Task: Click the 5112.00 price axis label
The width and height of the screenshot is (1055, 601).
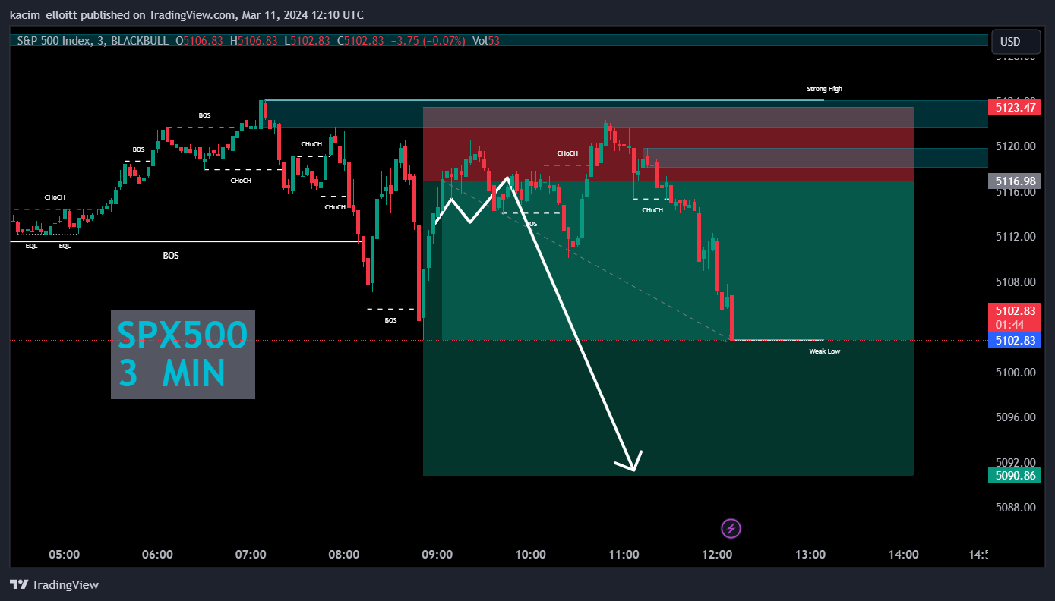Action: [x=1015, y=237]
